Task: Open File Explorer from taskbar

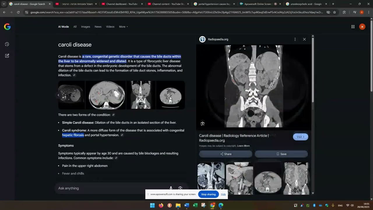Action: pos(178,205)
